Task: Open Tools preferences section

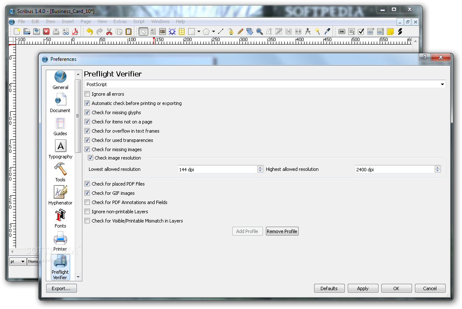Action: [60, 172]
